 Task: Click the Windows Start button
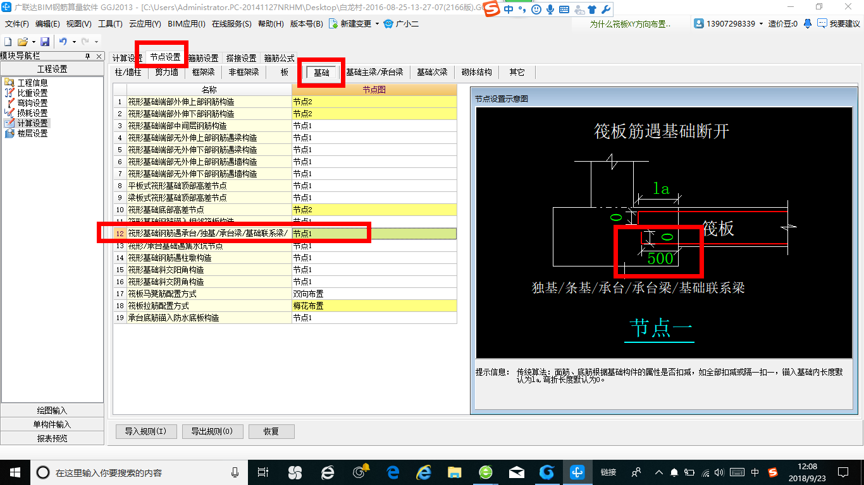(15, 472)
